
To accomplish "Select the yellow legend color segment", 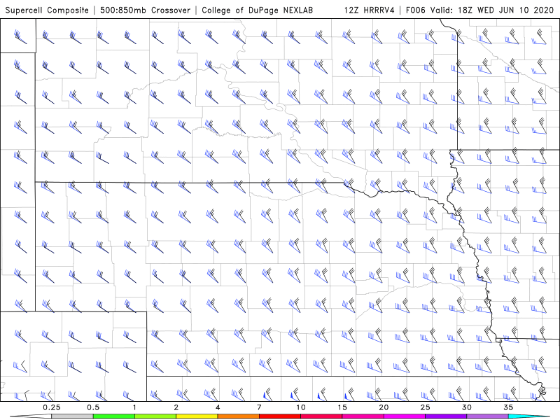I will (x=197, y=416).
